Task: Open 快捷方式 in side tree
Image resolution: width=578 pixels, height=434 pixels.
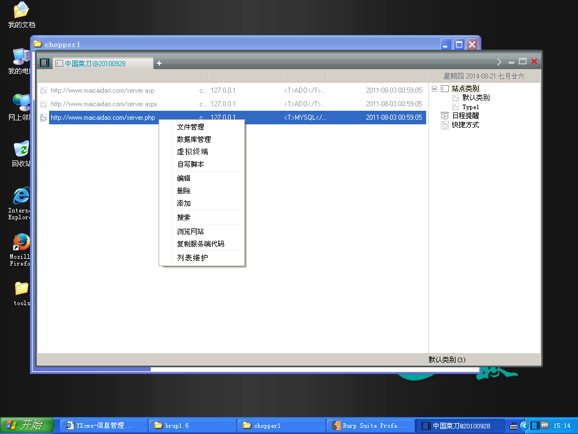Action: [466, 125]
